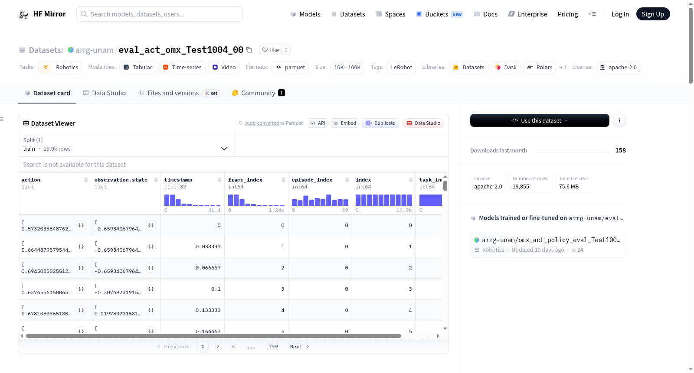The height and width of the screenshot is (373, 694).
Task: Expand action JSON for the 0.6376556158065 row
Action: pos(81,289)
